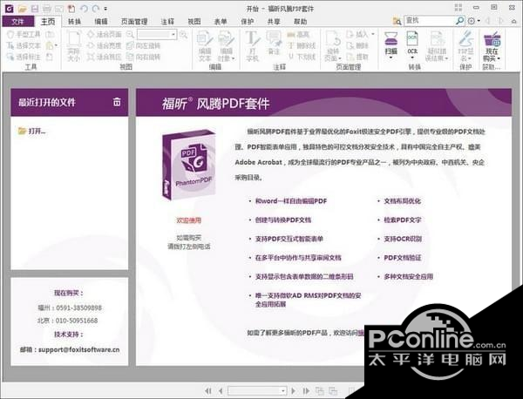Select the 打字机 typewriter tool
This screenshot has height=399, width=523.
[252, 46]
